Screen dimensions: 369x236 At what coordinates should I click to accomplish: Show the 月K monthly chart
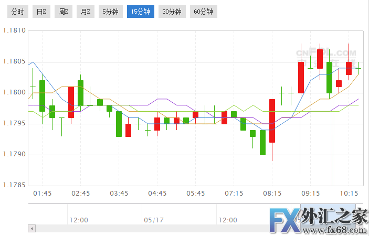tap(85, 12)
